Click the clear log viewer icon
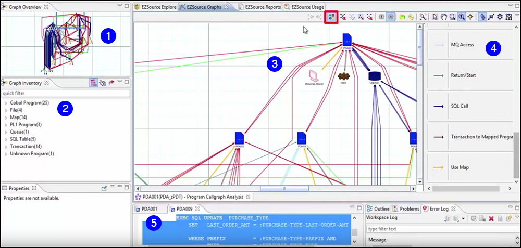The image size is (521, 248). click(x=482, y=218)
